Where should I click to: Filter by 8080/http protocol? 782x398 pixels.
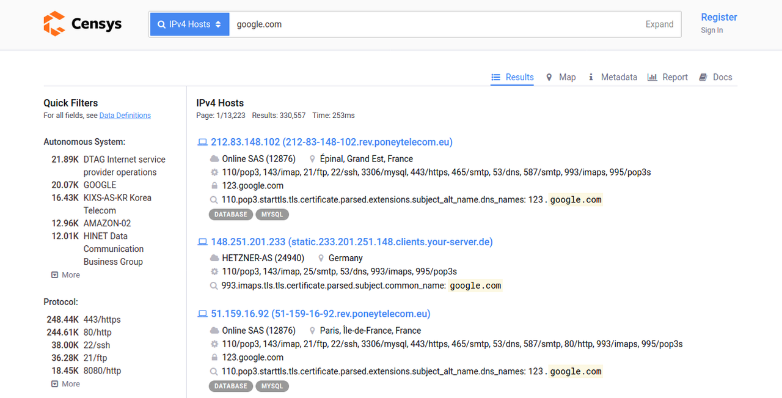point(102,370)
